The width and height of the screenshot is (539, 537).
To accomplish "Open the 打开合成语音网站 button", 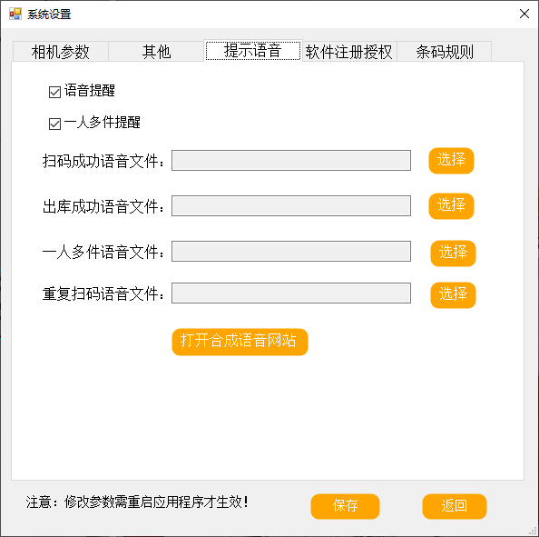I will (x=240, y=342).
